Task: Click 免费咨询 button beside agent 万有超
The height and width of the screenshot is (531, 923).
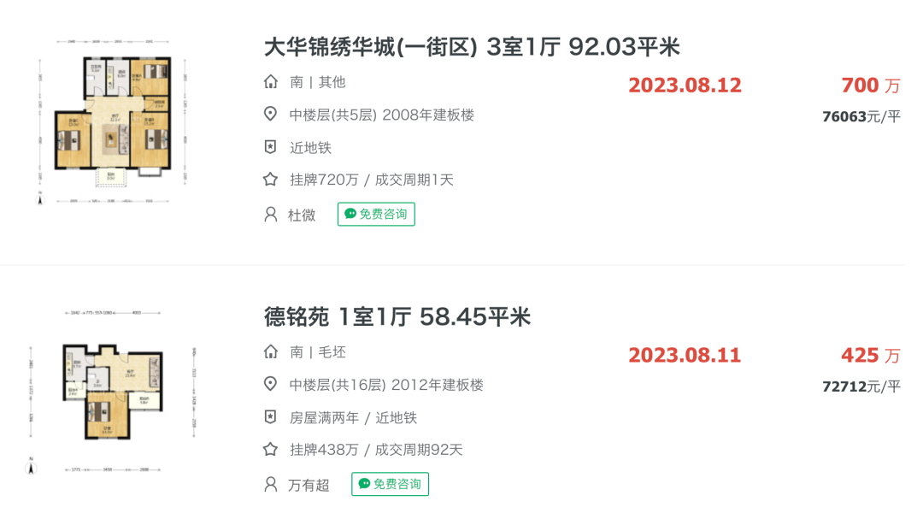Action: point(391,485)
